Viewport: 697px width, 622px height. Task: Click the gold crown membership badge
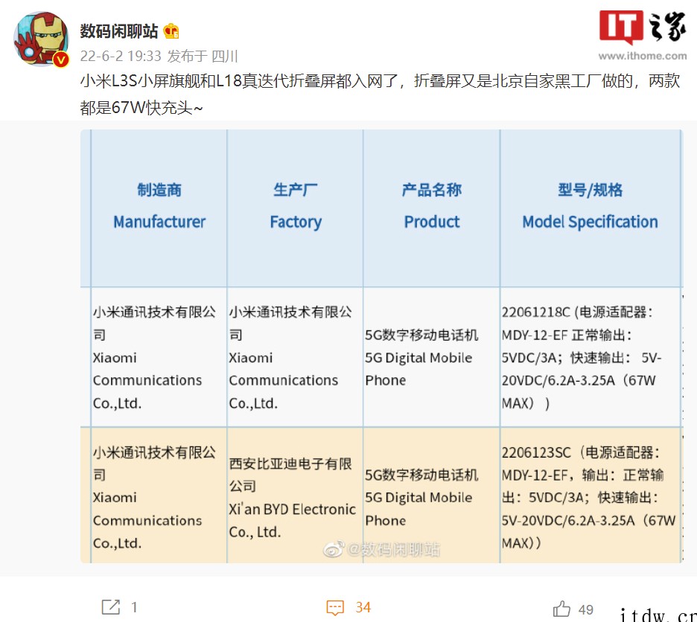point(171,31)
